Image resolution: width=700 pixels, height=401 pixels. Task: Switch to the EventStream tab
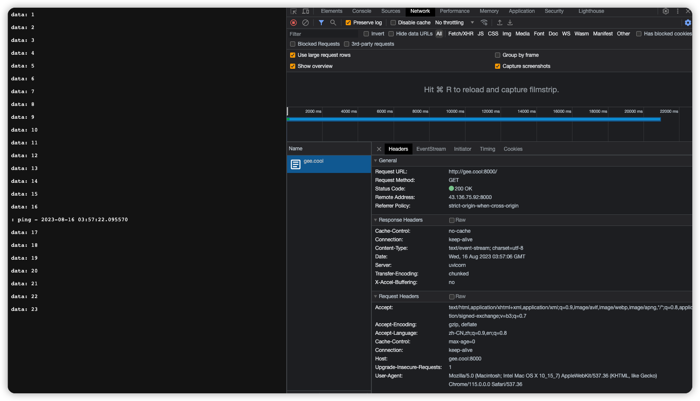(431, 149)
